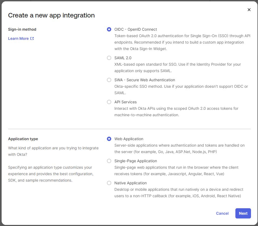Image resolution: width=258 pixels, height=226 pixels.
Task: Click the "OIDC - OpenID Connect" label text
Action: click(135, 29)
